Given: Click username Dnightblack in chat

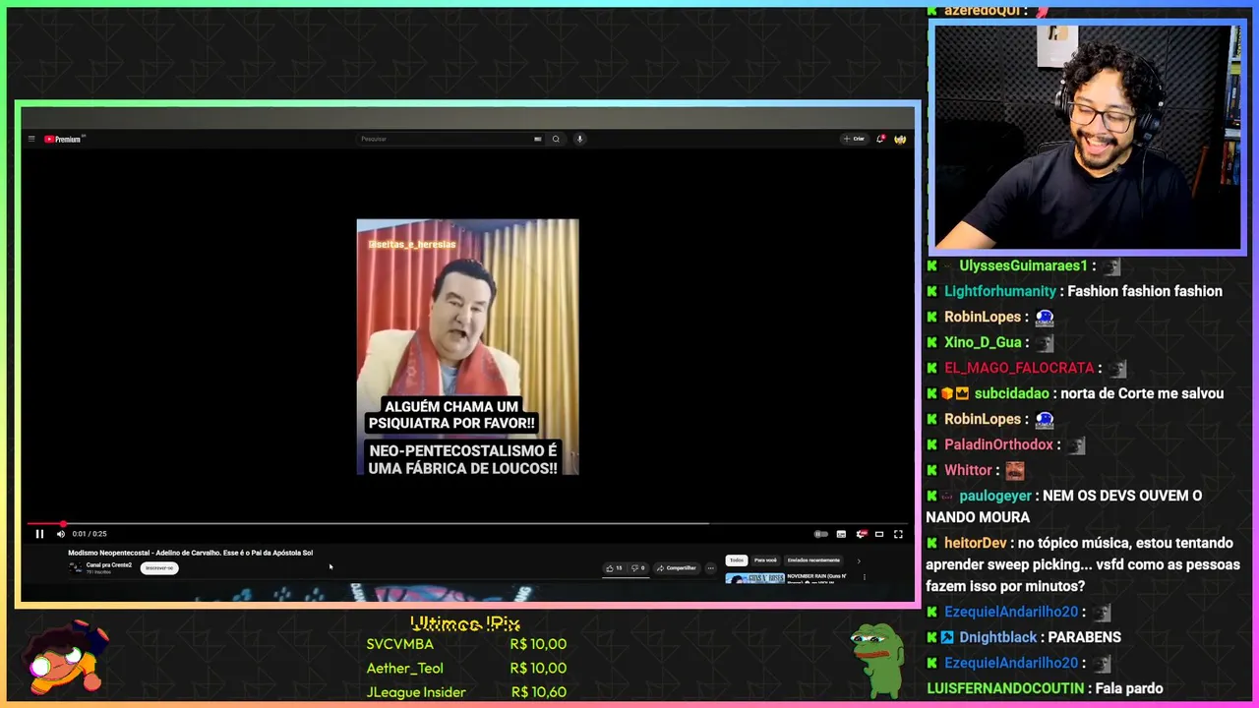Looking at the screenshot, I should click(998, 637).
